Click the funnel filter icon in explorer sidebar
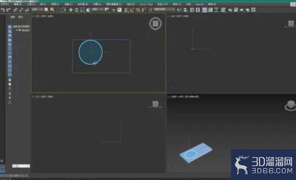 click(x=10, y=98)
